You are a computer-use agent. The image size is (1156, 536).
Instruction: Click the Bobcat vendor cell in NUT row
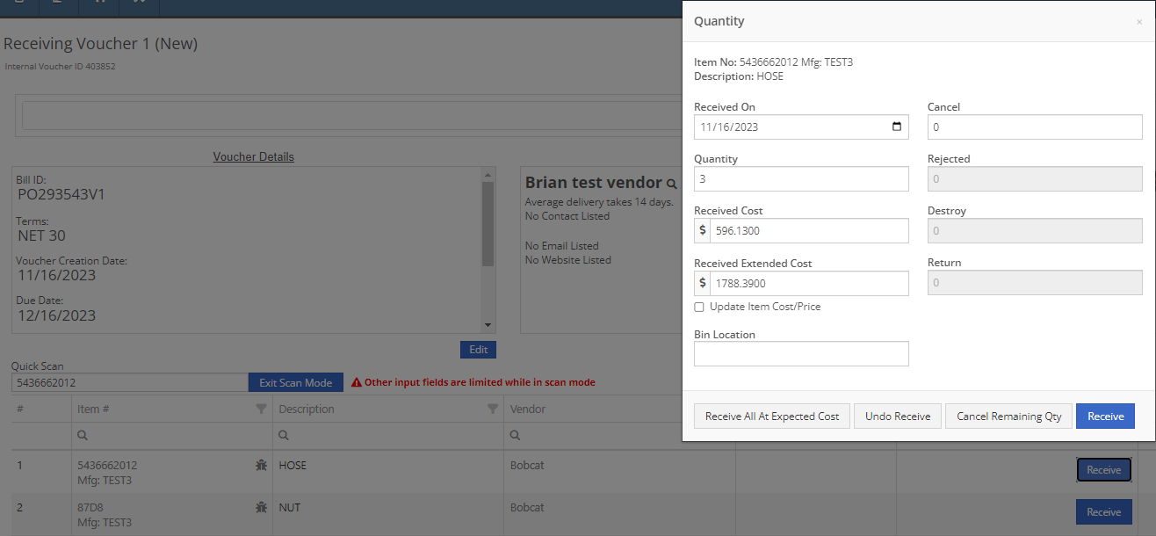coord(527,507)
